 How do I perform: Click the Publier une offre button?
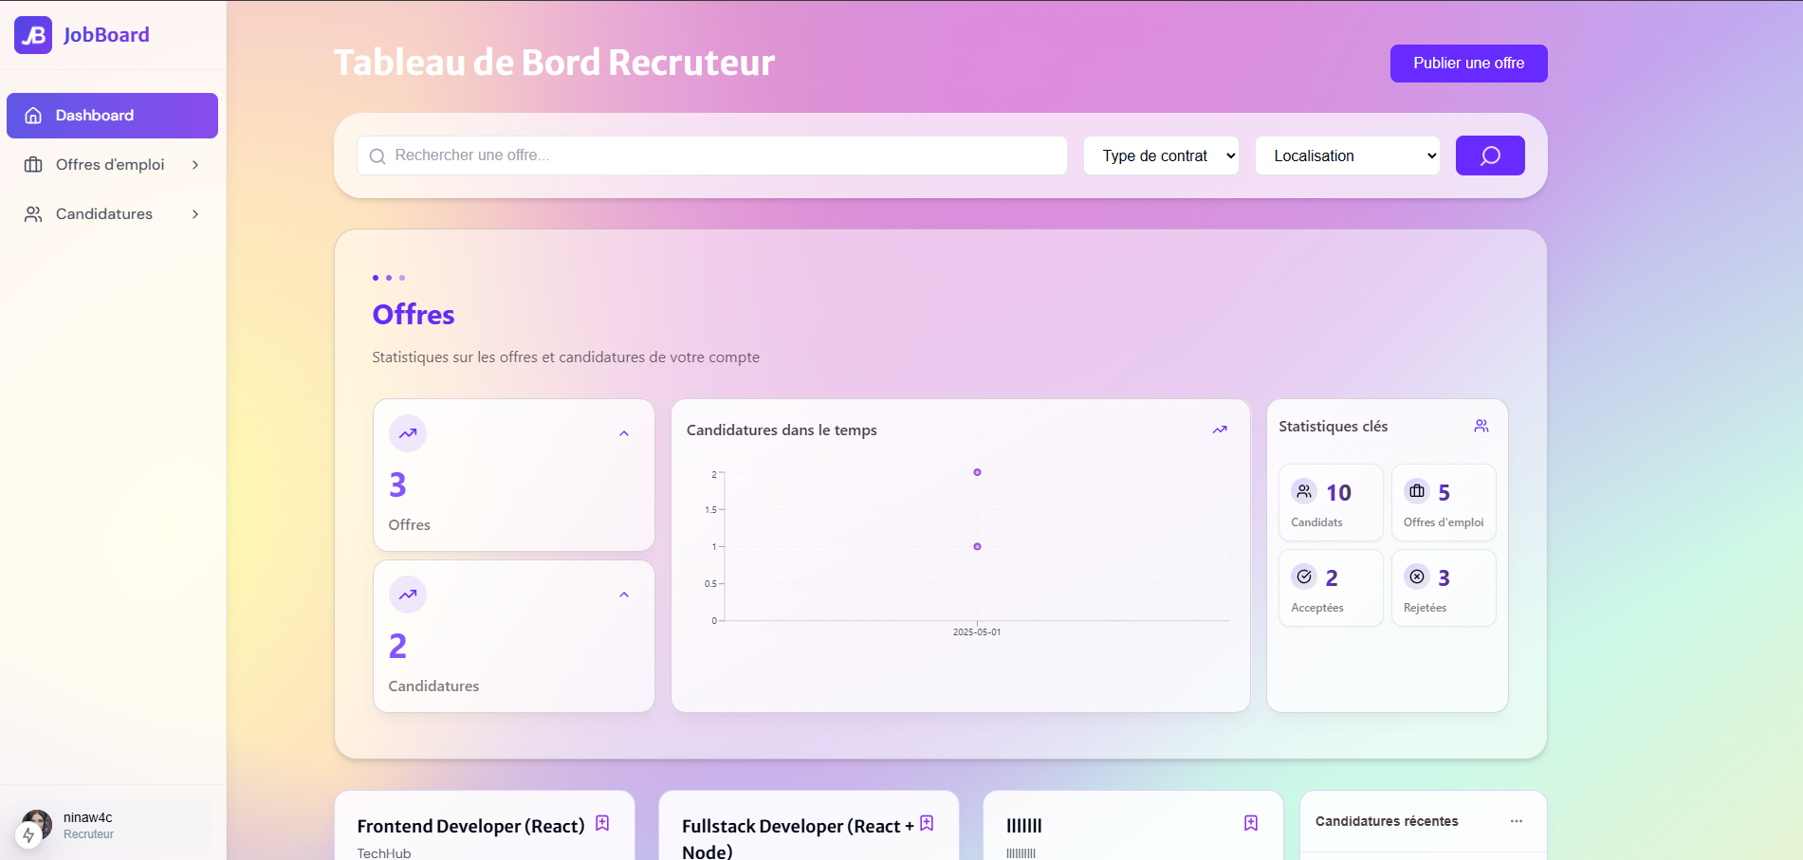click(1468, 64)
